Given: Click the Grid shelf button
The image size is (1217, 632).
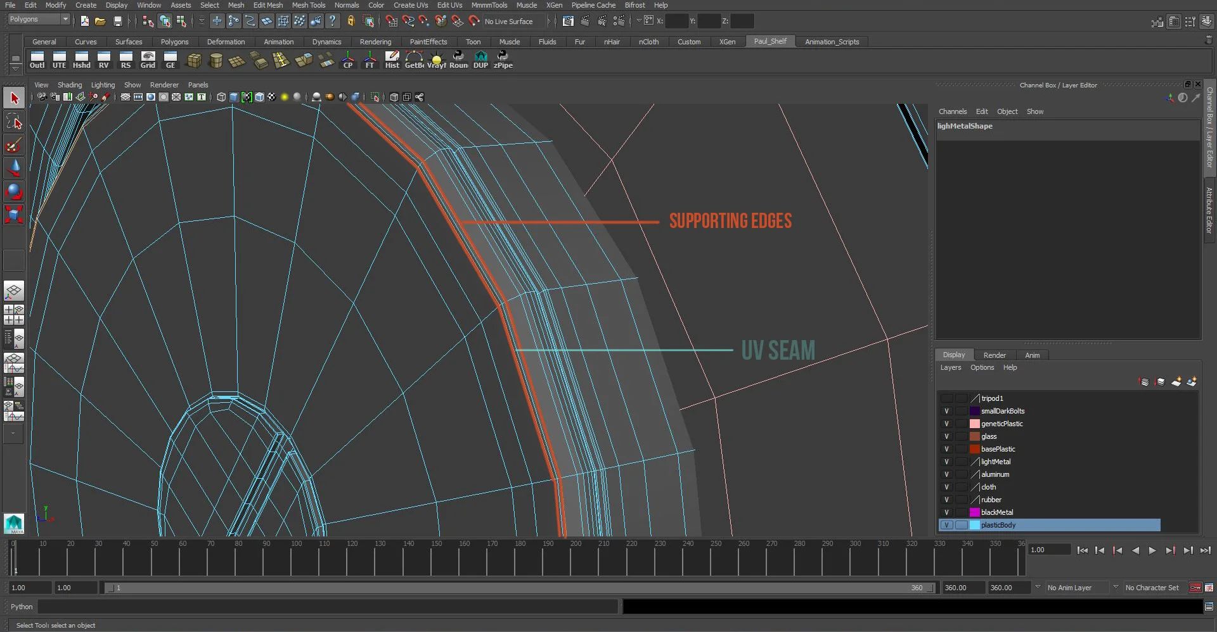Looking at the screenshot, I should [x=148, y=60].
